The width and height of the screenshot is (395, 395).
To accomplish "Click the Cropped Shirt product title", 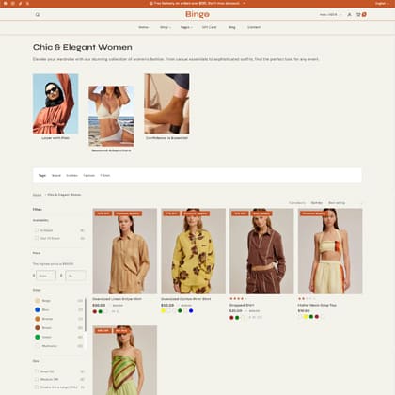I will click(242, 305).
